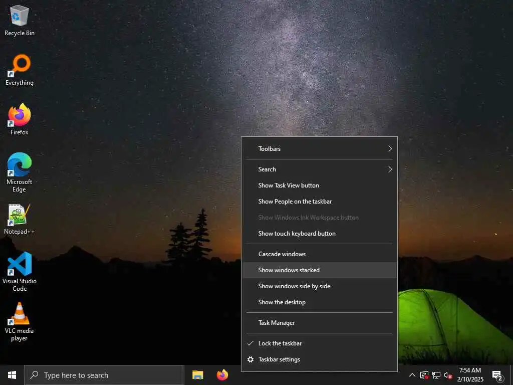This screenshot has width=513, height=385.
Task: Open the network tray icon
Action: coord(436,375)
